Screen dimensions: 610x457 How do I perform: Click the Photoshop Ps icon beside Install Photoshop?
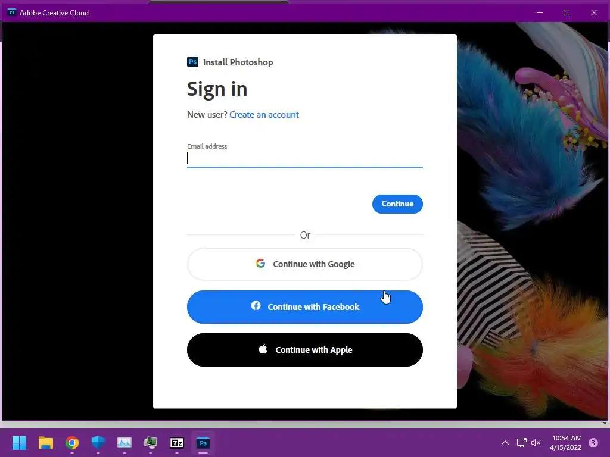coord(192,62)
